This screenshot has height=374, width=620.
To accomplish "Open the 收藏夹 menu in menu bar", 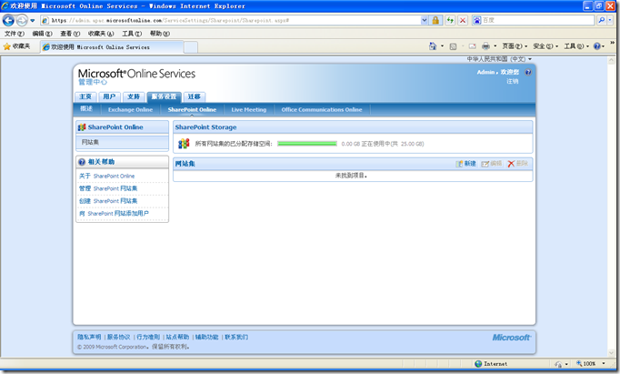I will click(x=101, y=34).
